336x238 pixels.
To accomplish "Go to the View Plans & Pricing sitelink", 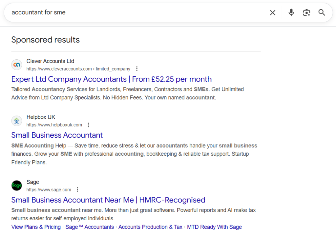I will pos(36,227).
